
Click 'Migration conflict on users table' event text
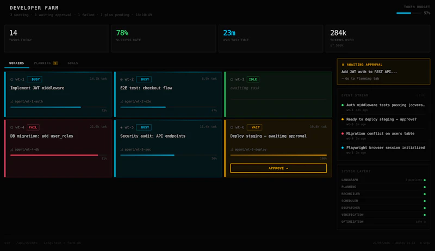point(380,133)
